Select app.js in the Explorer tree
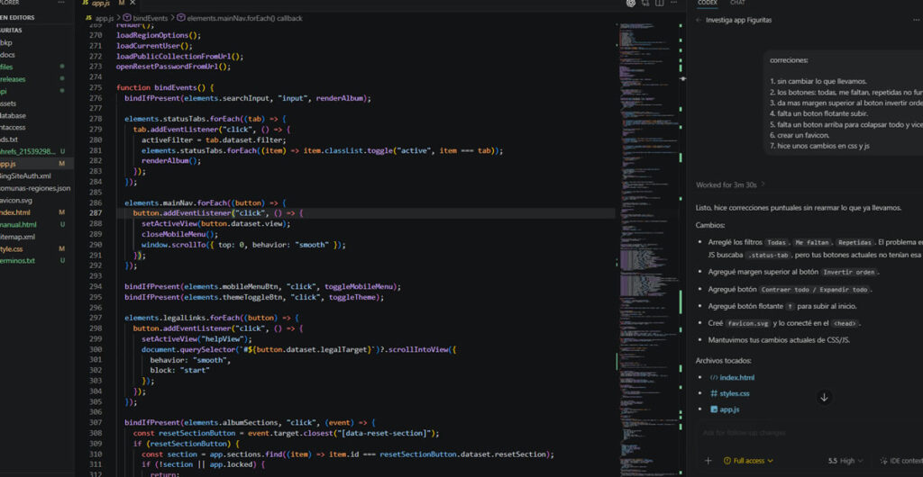The image size is (923, 477). point(37,164)
